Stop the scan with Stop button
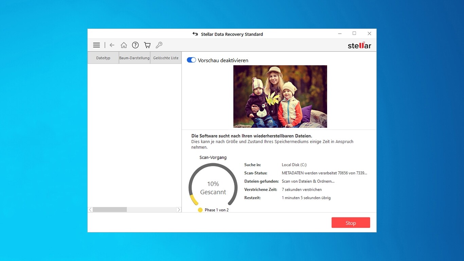The height and width of the screenshot is (261, 464). tap(351, 223)
